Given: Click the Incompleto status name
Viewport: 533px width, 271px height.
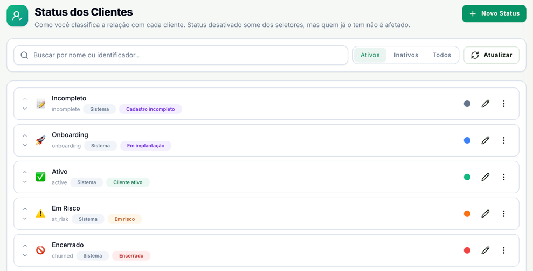Looking at the screenshot, I should [69, 98].
